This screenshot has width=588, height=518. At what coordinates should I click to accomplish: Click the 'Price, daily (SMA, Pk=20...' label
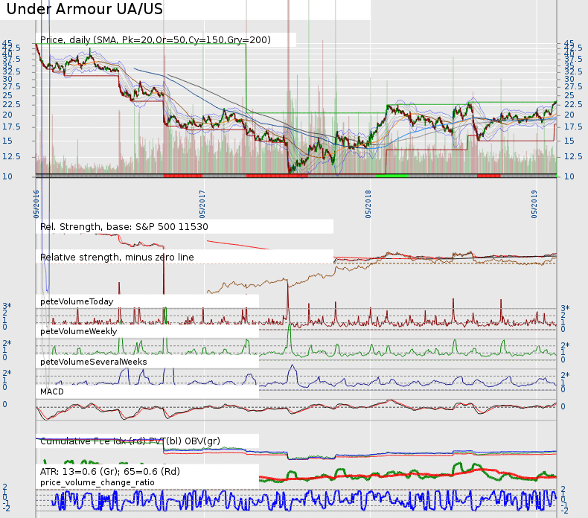click(156, 39)
